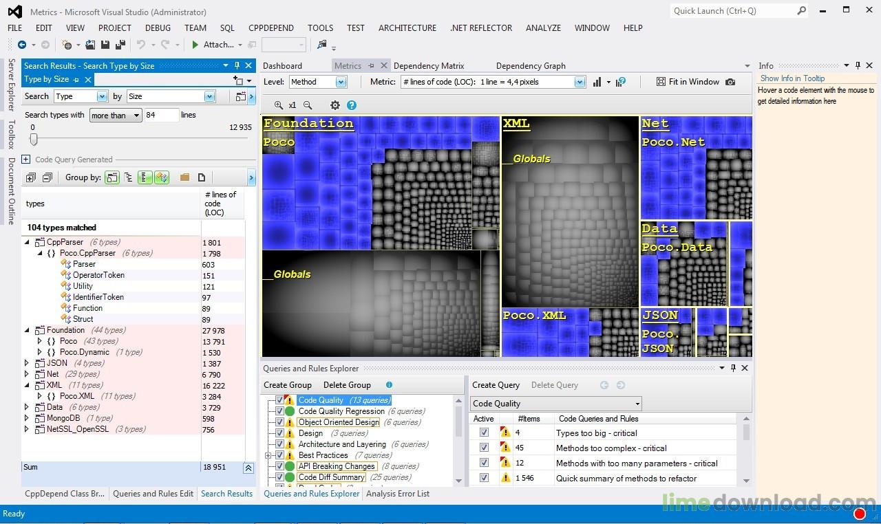The height and width of the screenshot is (524, 881).
Task: Click the bar chart icon beside Metric
Action: coord(597,82)
